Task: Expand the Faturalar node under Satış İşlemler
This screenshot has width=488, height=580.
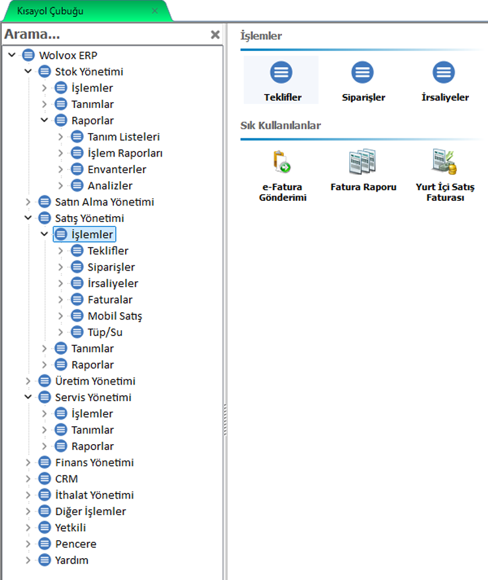Action: coord(60,300)
